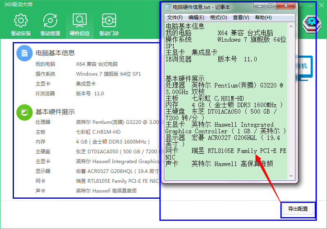Click the 4 GB 金士顿 DDR3 memory value in 360驱动大师
327x229 pixels.
coord(113,142)
